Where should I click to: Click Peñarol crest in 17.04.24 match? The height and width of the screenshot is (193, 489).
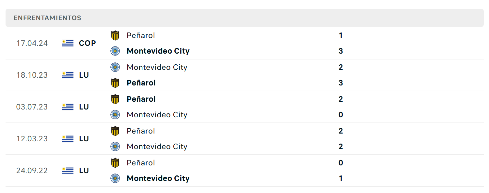(x=115, y=35)
